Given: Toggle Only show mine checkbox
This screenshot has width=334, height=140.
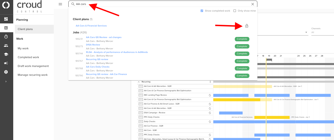Looking at the screenshot, I should pyautogui.click(x=235, y=11).
